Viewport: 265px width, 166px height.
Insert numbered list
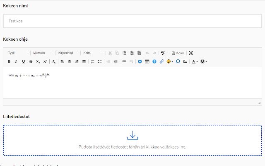point(92,61)
